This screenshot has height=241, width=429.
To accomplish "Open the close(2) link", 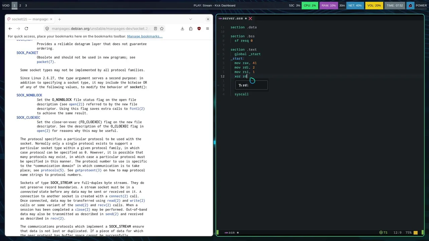I will click(82, 210).
